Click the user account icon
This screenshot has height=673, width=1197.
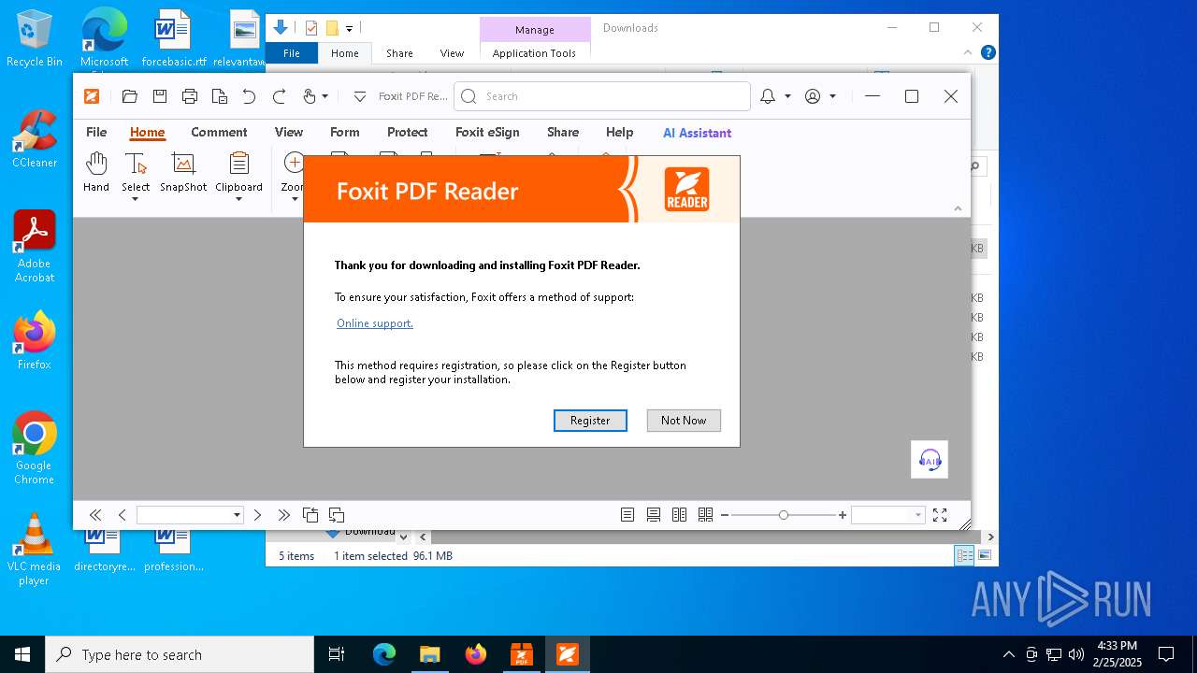point(813,96)
